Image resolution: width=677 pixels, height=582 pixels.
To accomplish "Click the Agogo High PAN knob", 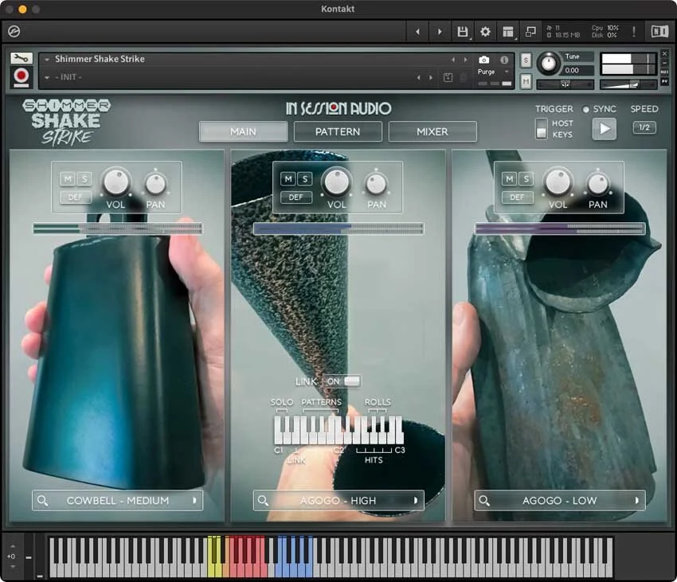I will [x=377, y=184].
